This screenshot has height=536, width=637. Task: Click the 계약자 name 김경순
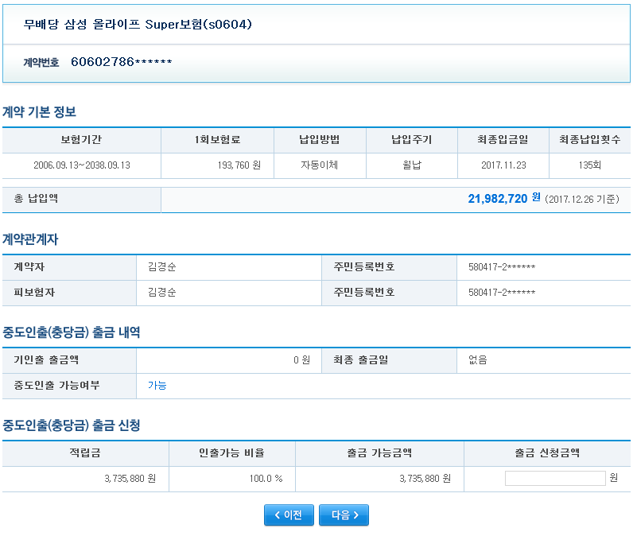coord(162,266)
